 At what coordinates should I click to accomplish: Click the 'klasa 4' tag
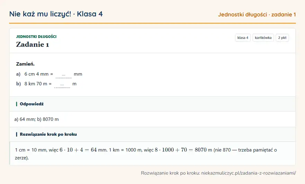[243, 38]
